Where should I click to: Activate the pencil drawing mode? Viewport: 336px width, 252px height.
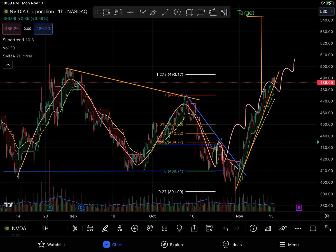click(x=105, y=228)
